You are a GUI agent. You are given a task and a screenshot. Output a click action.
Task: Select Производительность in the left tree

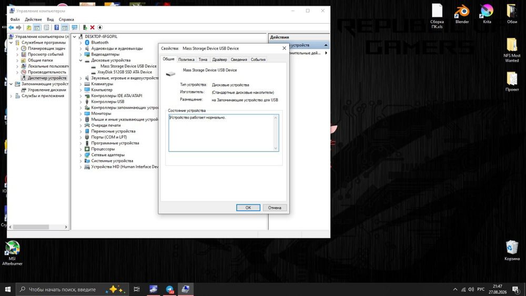point(47,72)
